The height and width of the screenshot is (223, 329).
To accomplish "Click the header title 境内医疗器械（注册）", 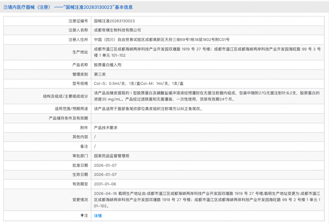I will click(x=29, y=7).
